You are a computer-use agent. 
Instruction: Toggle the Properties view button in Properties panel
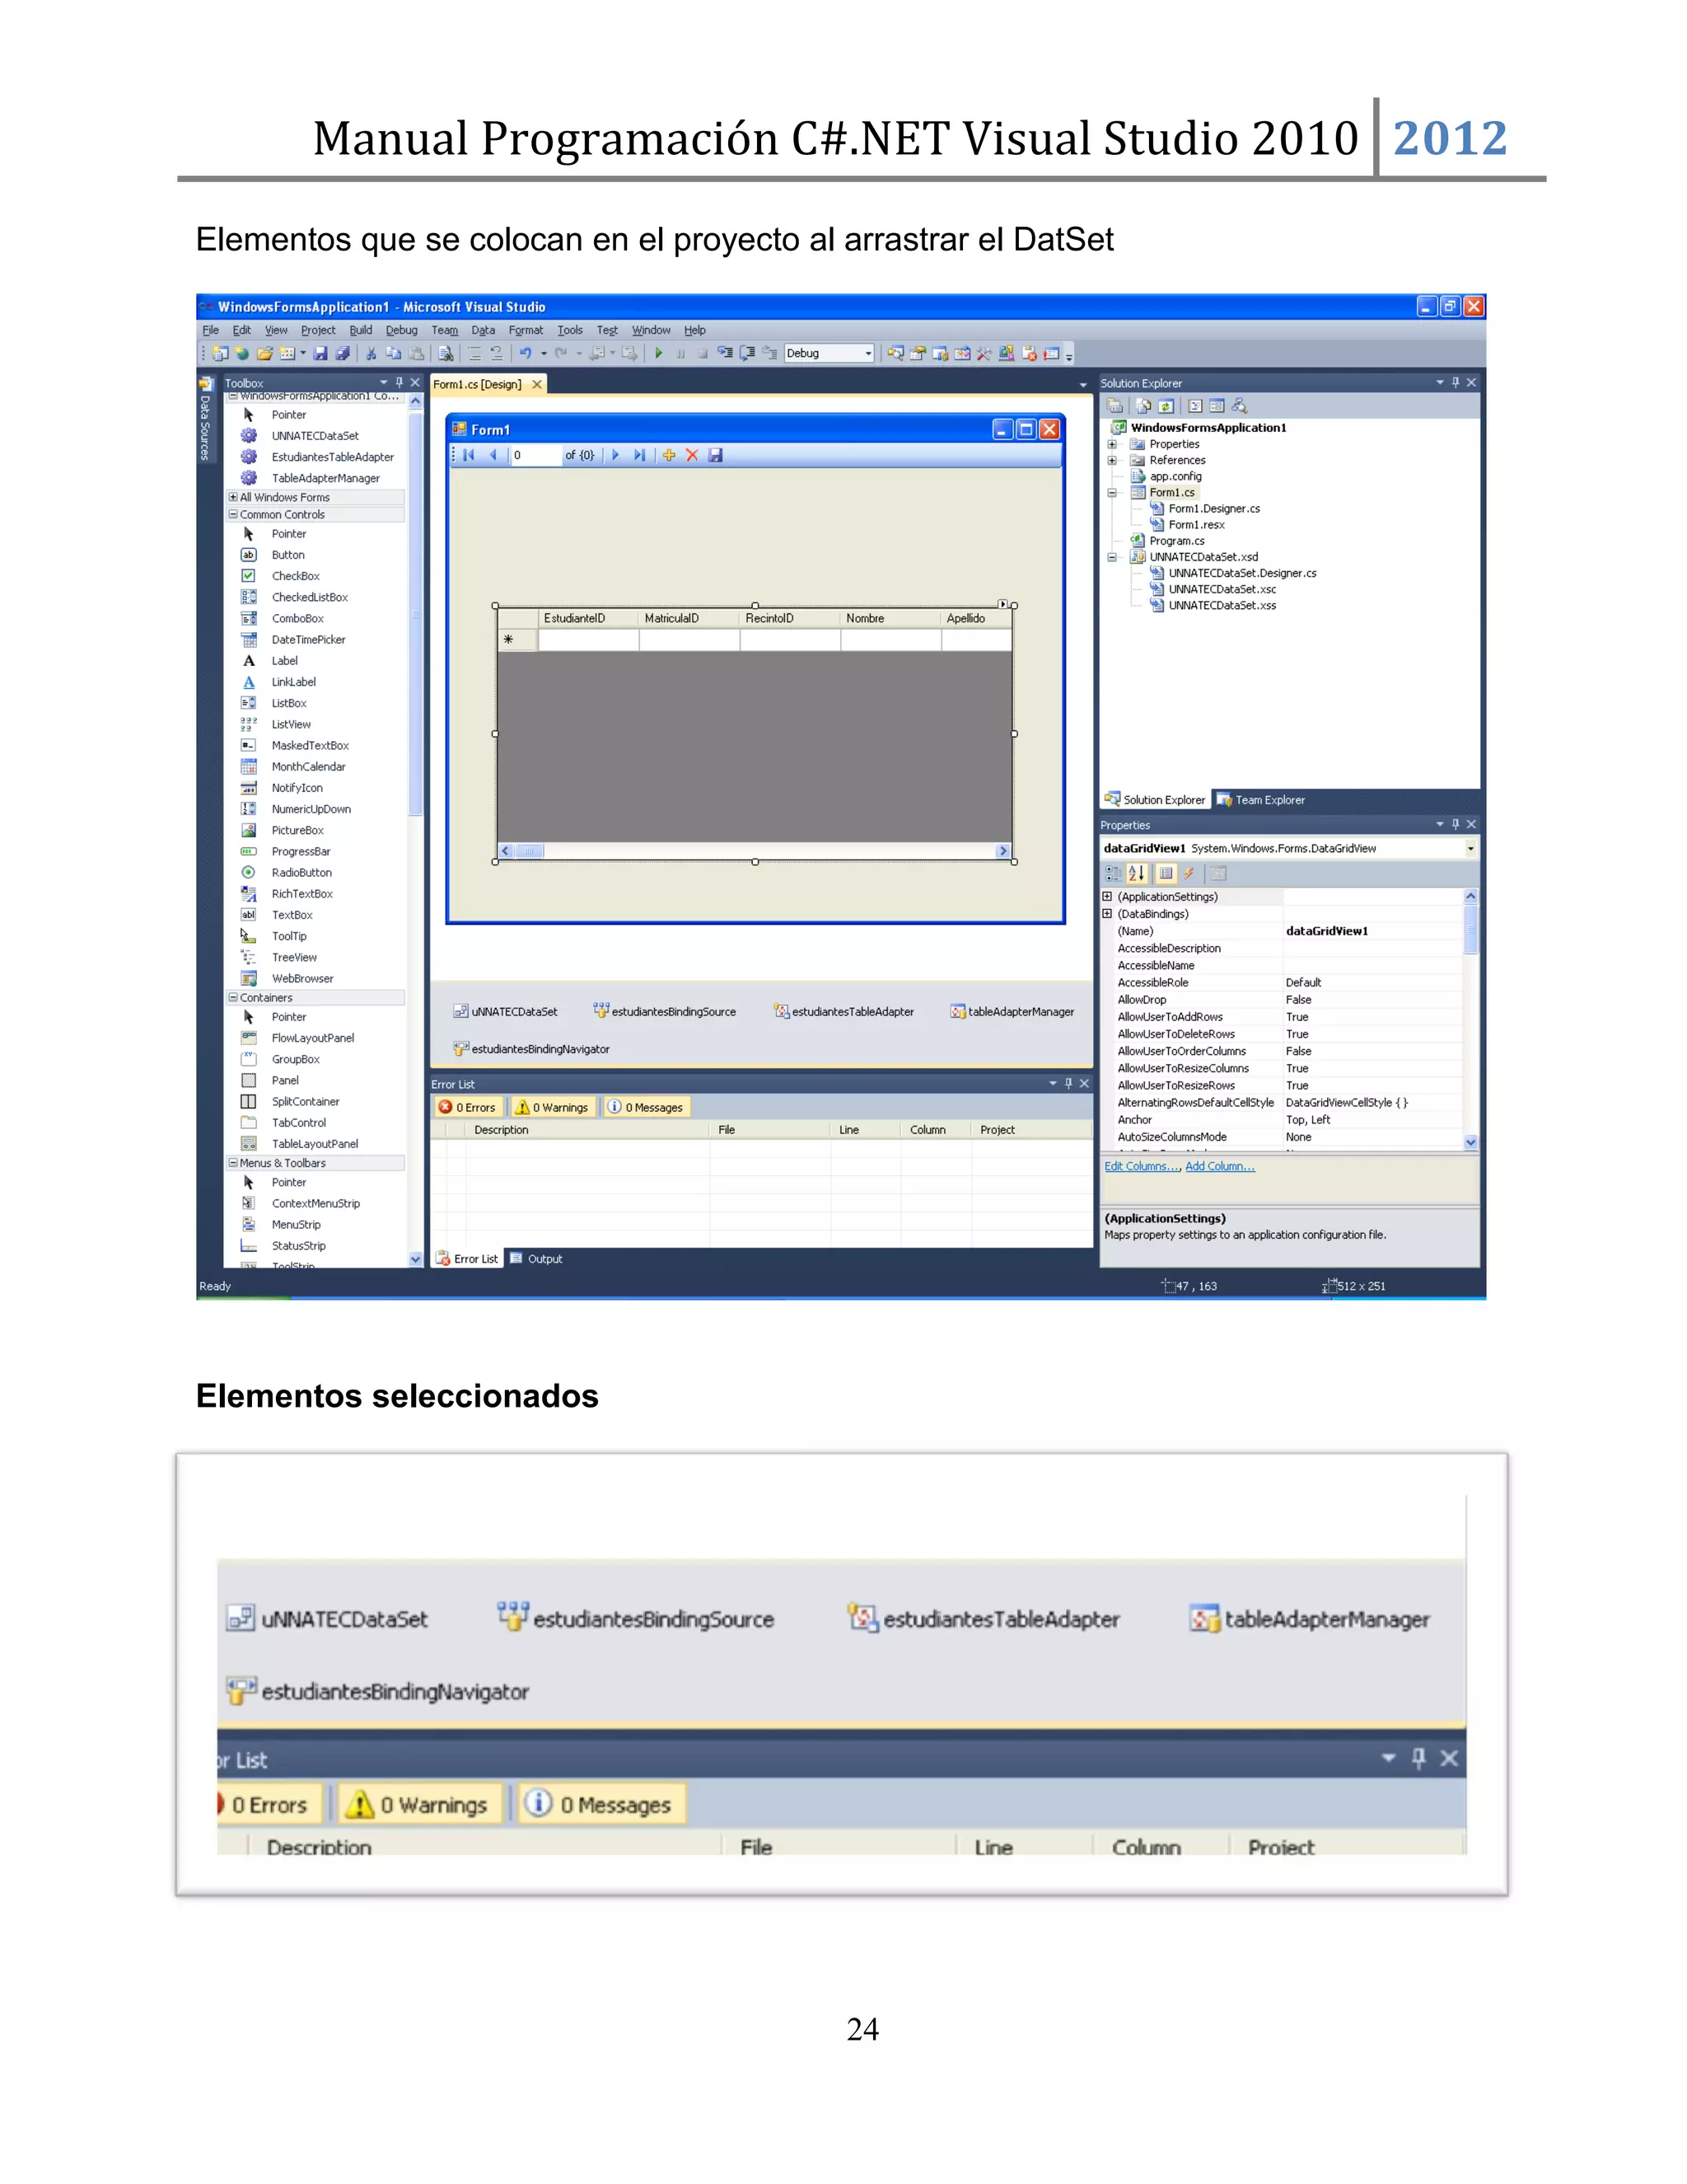point(1166,873)
